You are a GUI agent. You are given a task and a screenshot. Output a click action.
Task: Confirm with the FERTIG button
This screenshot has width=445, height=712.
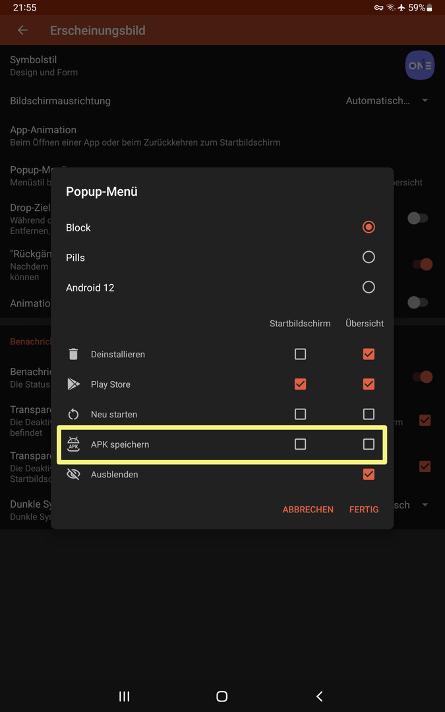point(364,510)
